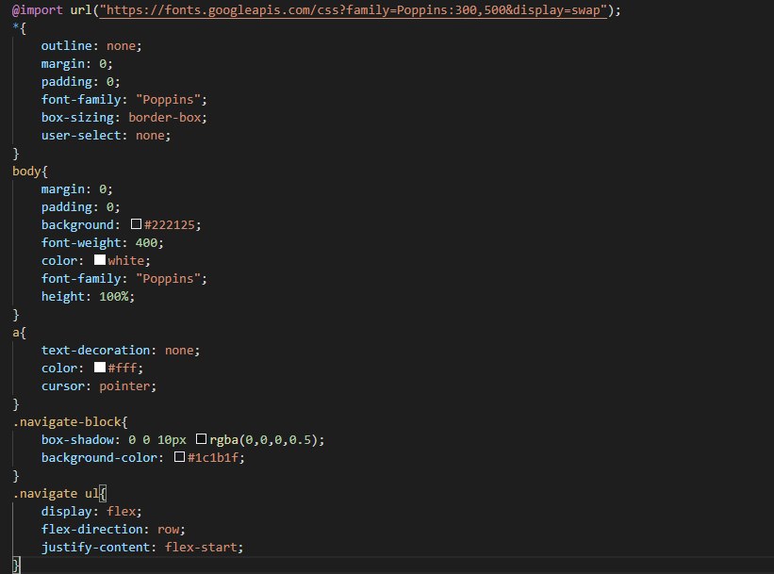Click the 'justify-content' property name
Viewport: 774px width, 574px height.
pos(95,547)
